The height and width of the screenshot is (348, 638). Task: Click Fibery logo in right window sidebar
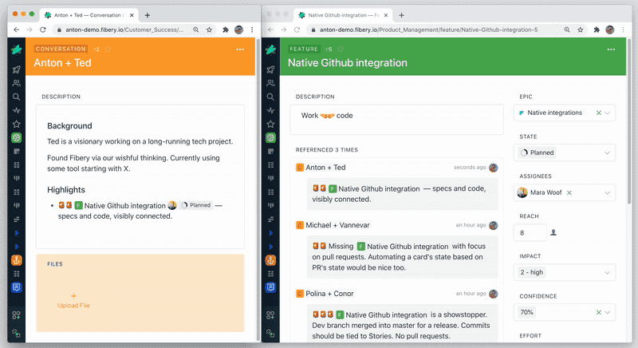click(x=270, y=49)
